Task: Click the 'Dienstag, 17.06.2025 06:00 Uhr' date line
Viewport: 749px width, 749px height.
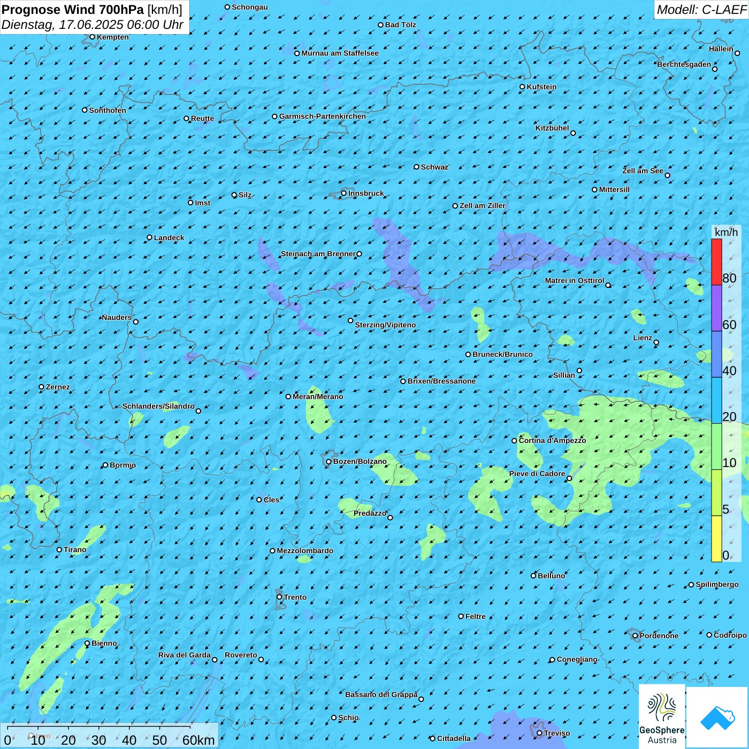Action: pos(93,25)
